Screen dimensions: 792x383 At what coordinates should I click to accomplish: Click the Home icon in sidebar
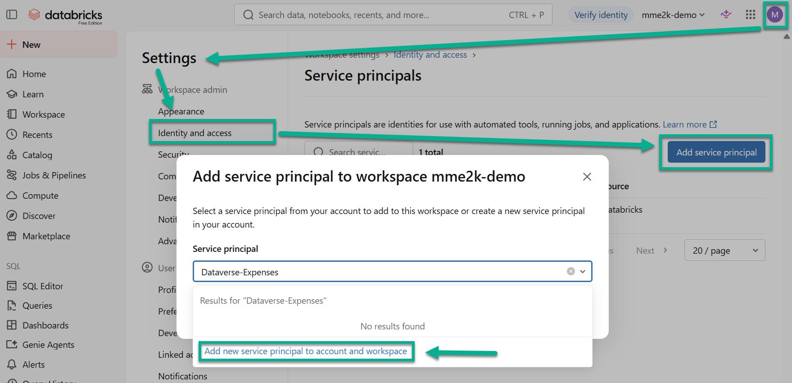click(12, 74)
